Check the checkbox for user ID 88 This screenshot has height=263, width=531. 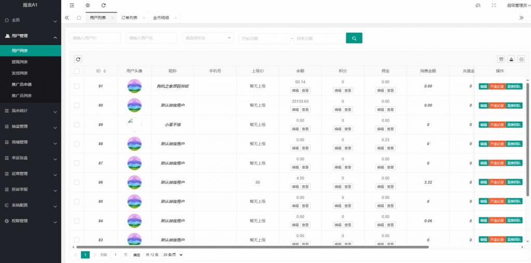(77, 144)
